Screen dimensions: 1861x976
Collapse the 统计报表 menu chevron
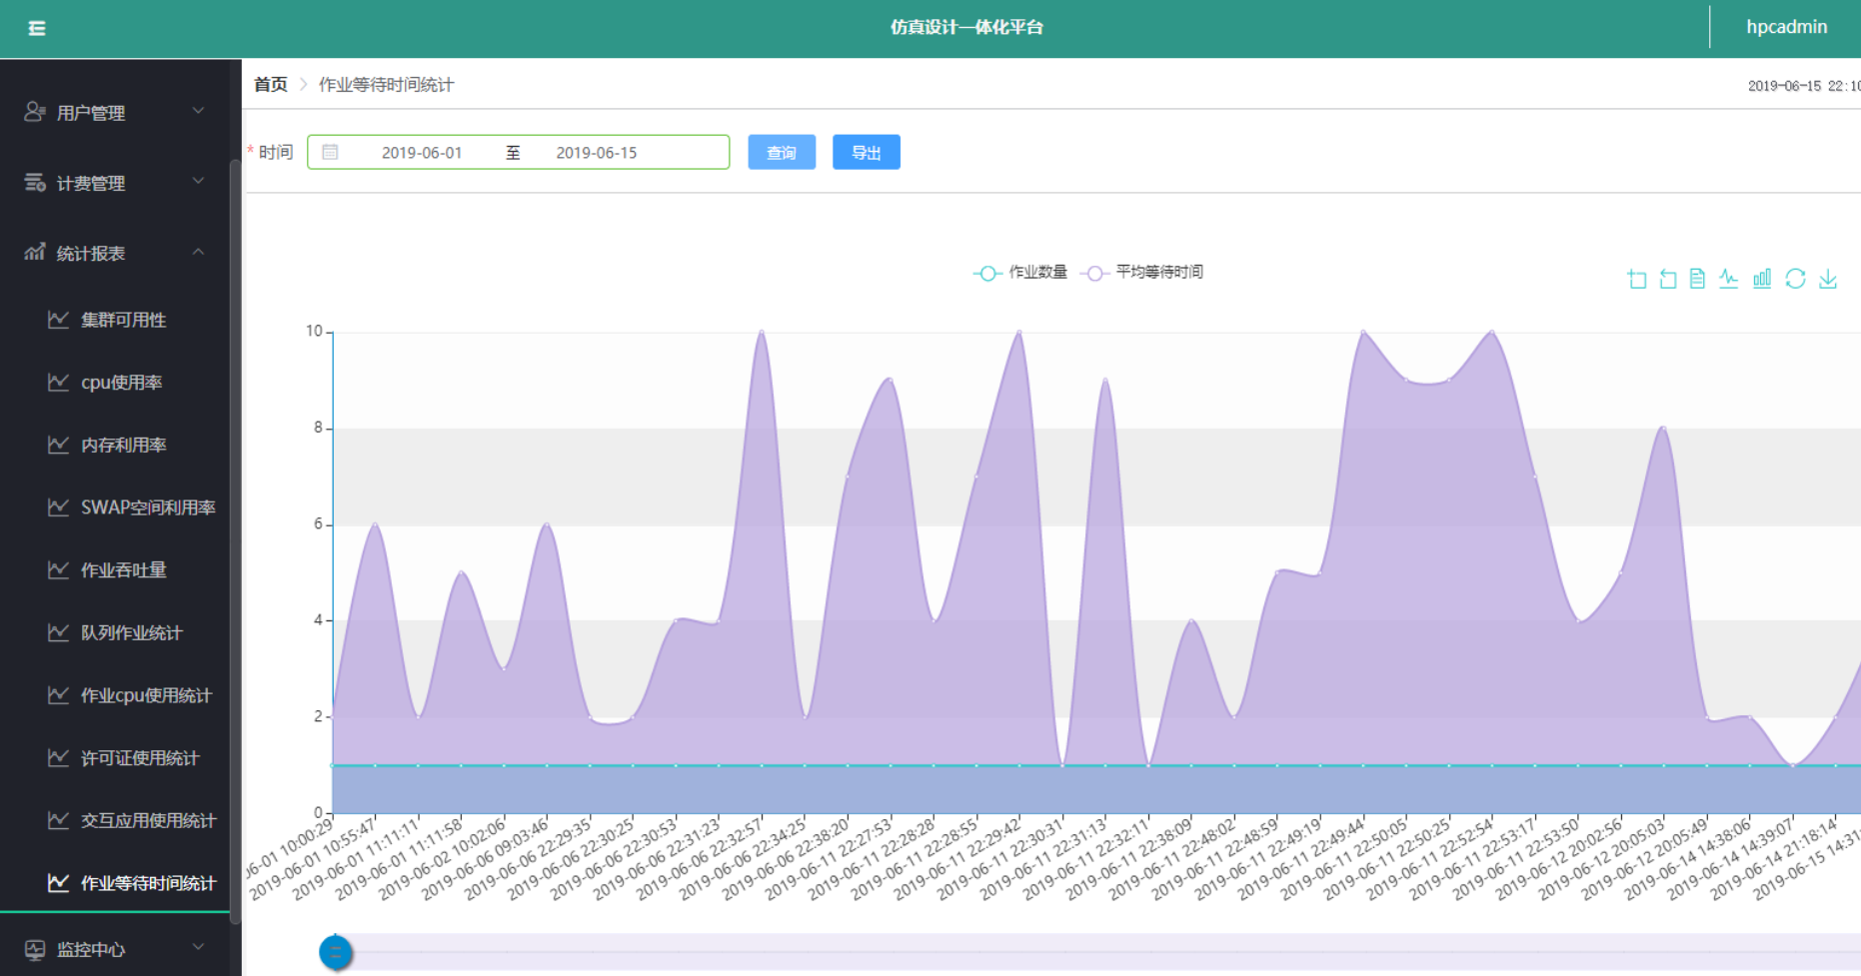pos(198,252)
